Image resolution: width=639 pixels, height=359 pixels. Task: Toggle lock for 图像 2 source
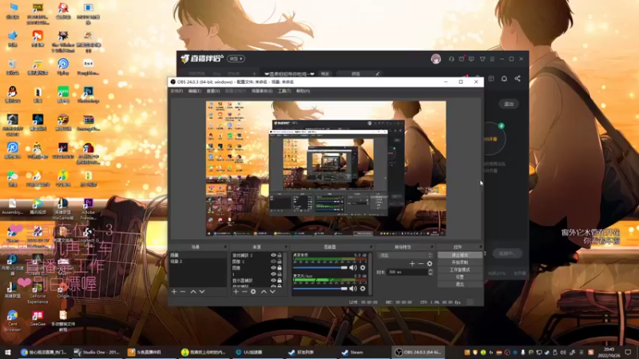pyautogui.click(x=280, y=262)
